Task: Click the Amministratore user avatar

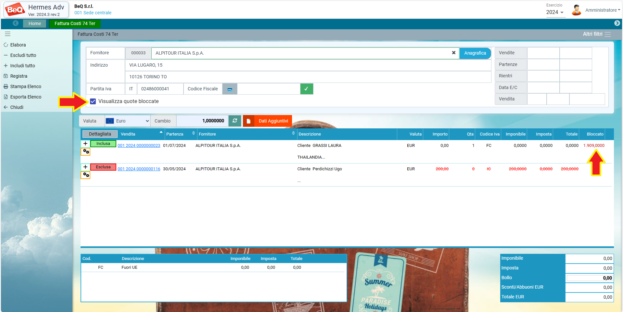Action: click(x=577, y=10)
